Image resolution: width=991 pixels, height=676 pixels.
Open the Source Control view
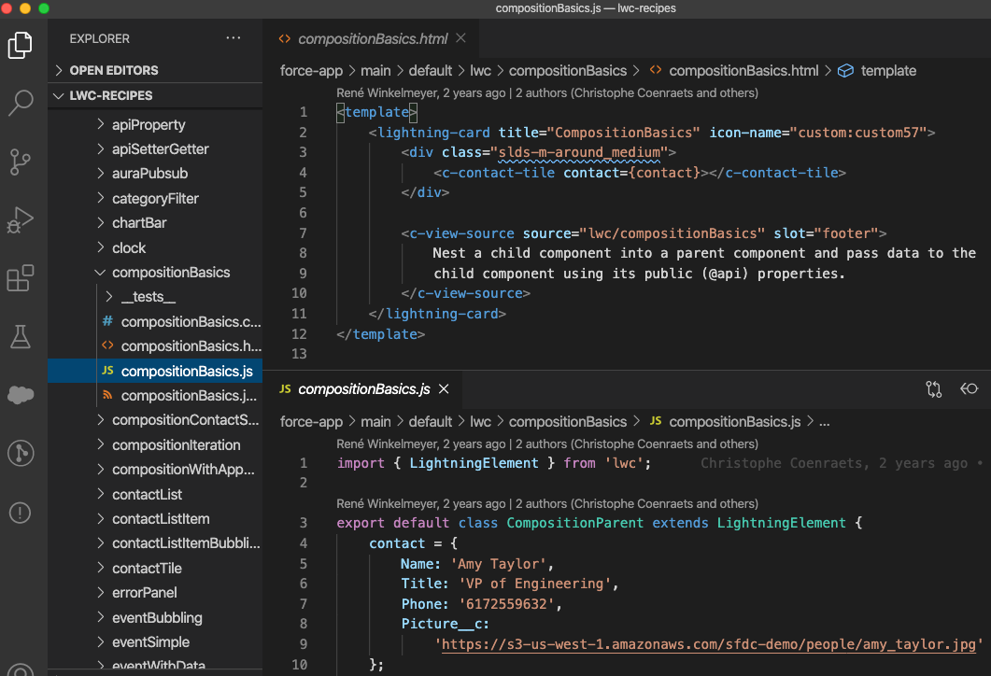pos(21,162)
